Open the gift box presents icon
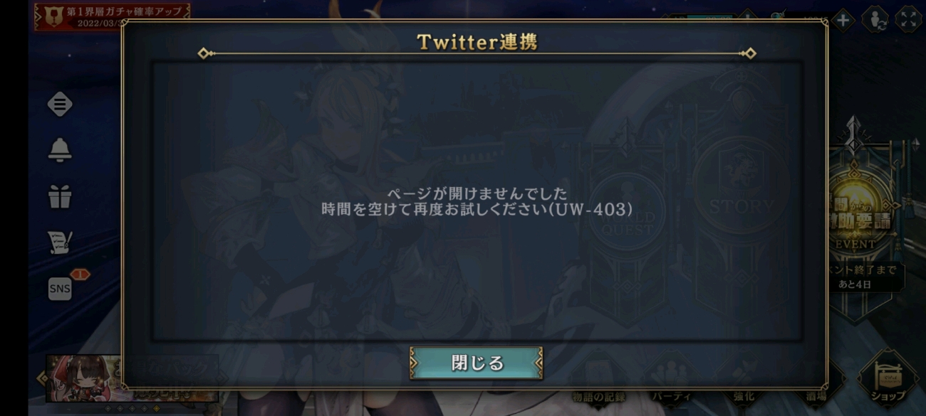926x416 pixels. pos(60,196)
